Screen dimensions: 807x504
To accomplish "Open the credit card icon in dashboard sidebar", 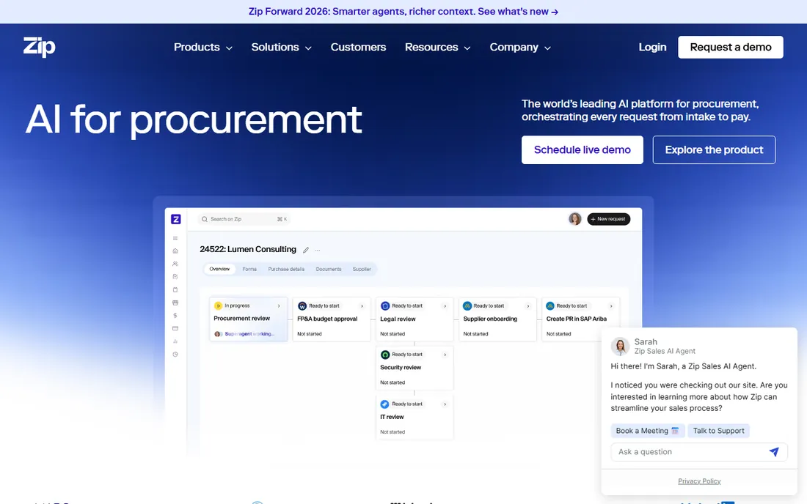I will click(175, 328).
